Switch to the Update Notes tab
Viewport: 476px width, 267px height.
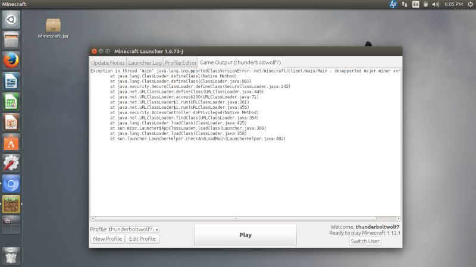(x=108, y=62)
